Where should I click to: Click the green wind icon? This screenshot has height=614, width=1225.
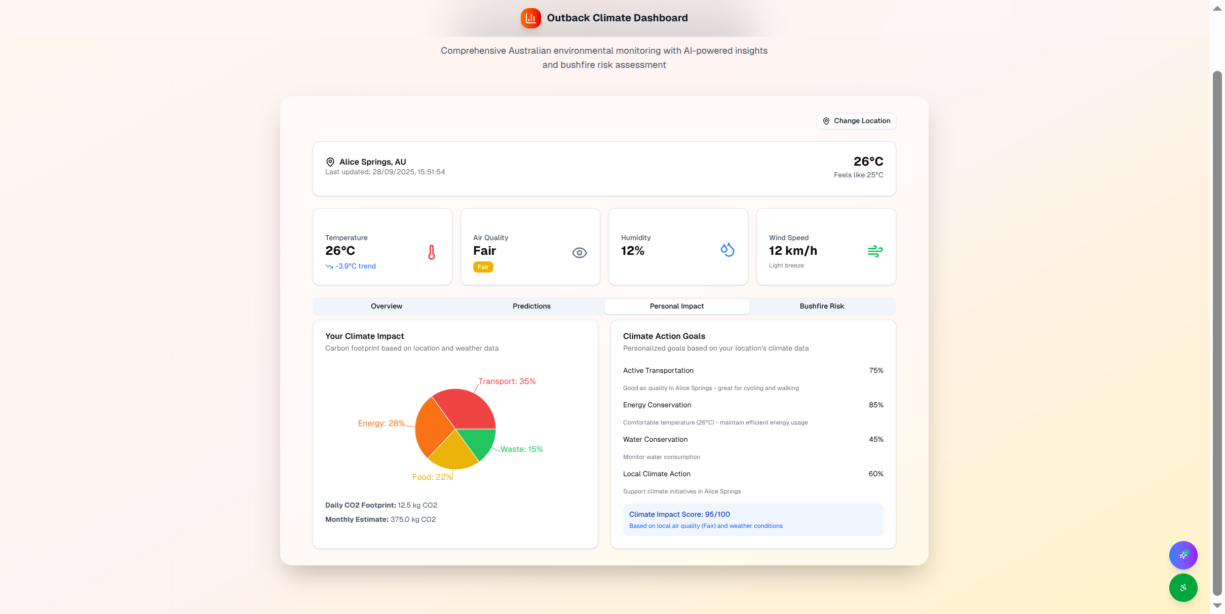point(875,251)
